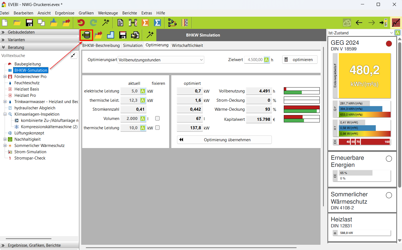Viewport: 402px width, 250px height.
Task: Click the black floppy disk in main toolbar
Action: click(29, 23)
